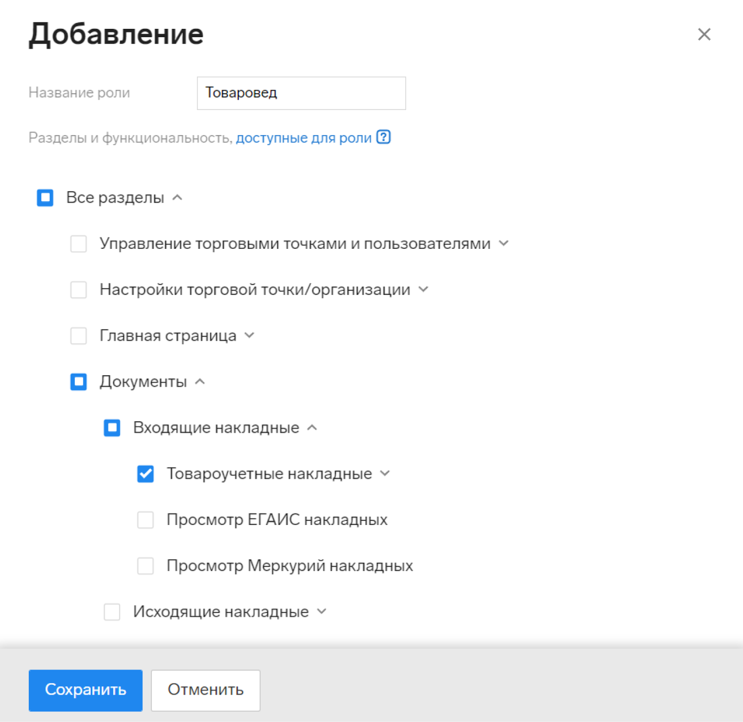Click the Документы tree label
The image size is (743, 722).
tap(143, 382)
